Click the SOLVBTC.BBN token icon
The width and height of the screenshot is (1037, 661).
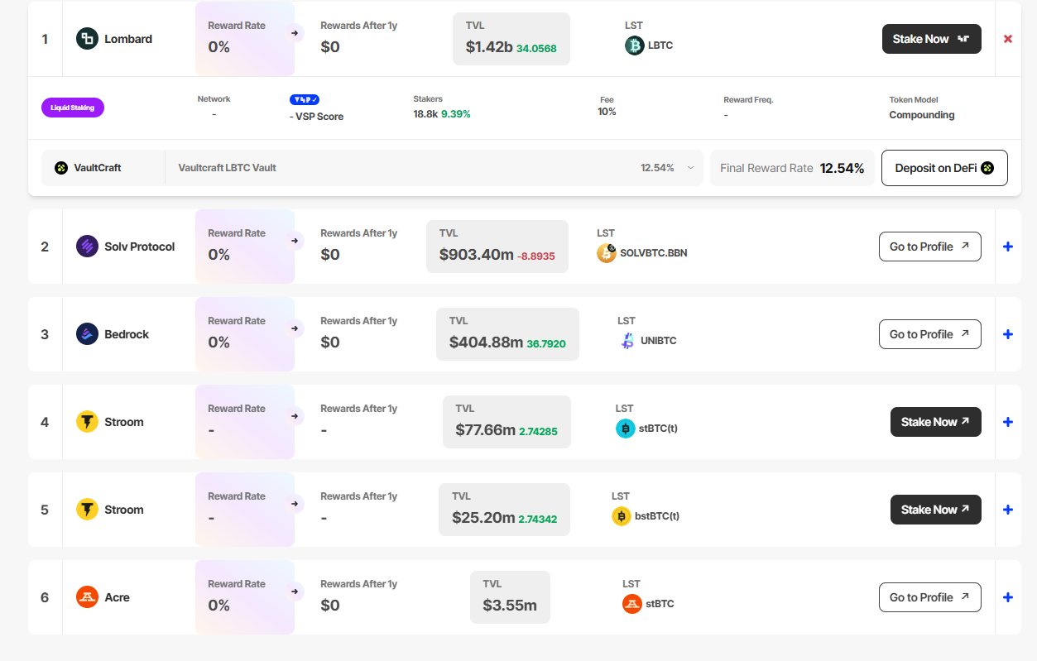click(607, 253)
